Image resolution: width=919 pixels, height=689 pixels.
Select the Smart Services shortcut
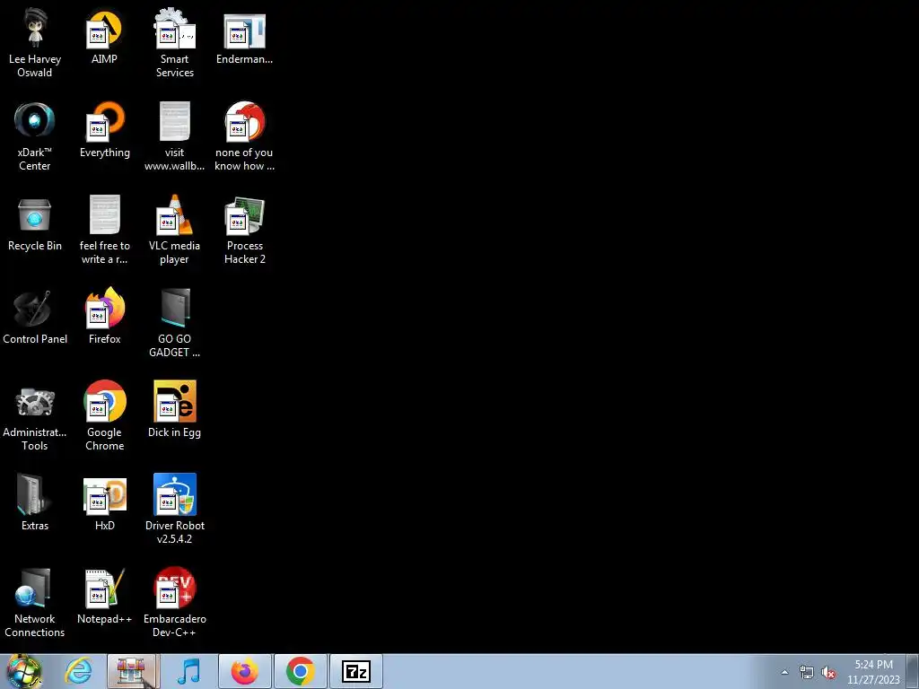pyautogui.click(x=175, y=42)
